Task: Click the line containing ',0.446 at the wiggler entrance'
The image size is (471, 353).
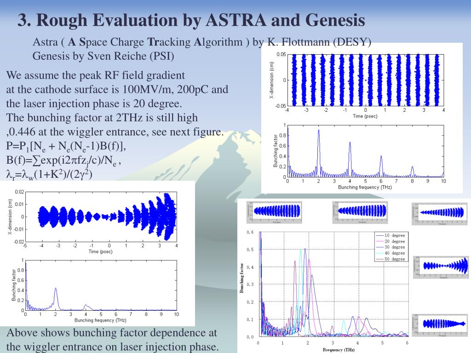Action: [115, 131]
